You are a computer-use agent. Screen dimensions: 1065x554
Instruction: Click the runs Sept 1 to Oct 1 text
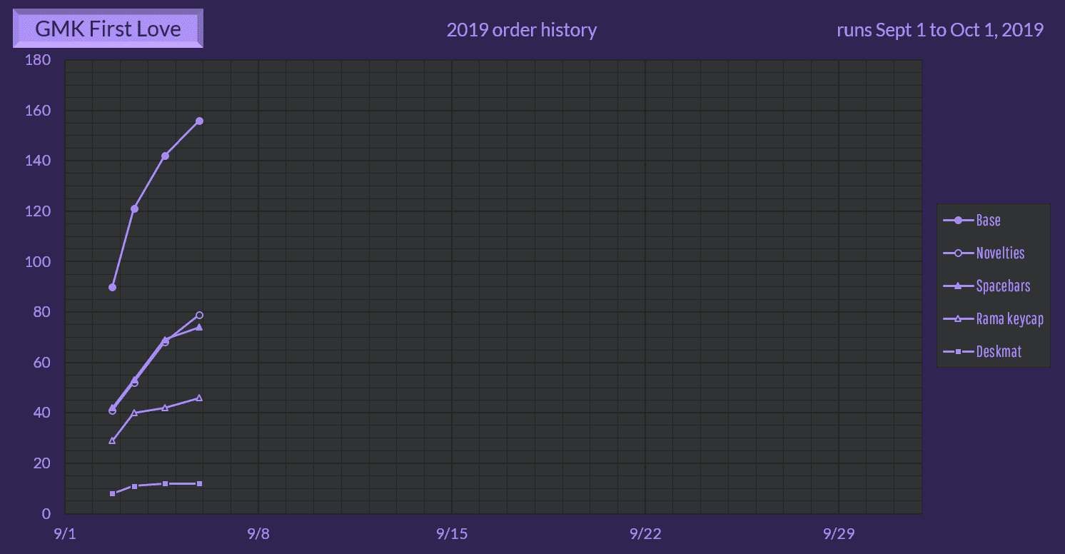(x=939, y=30)
